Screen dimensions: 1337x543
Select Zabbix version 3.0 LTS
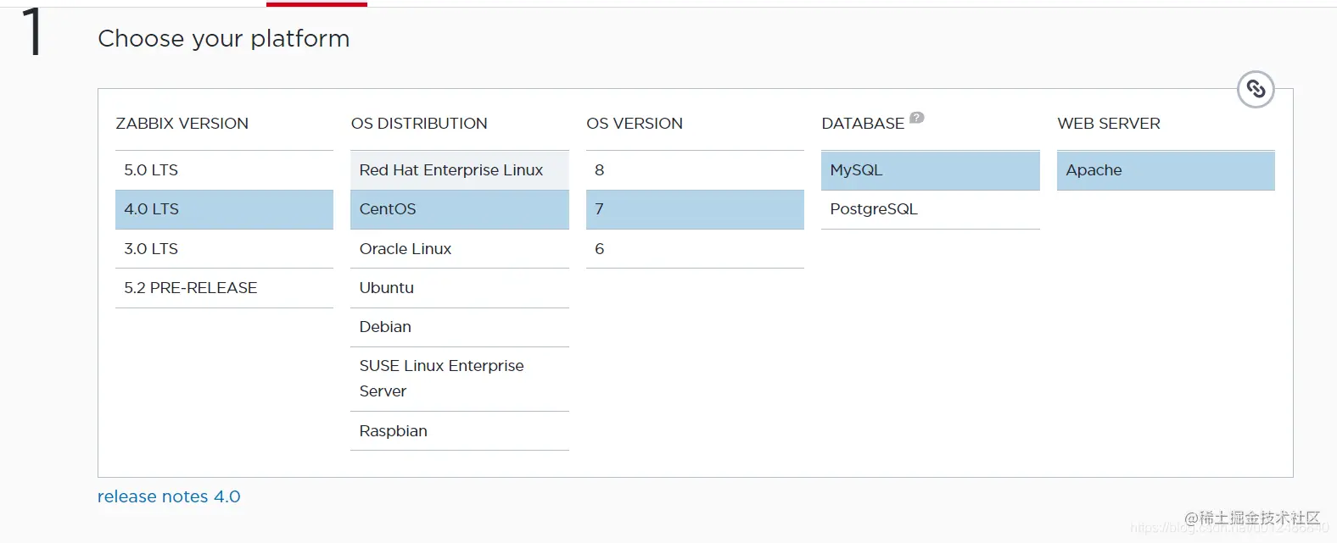click(x=224, y=249)
